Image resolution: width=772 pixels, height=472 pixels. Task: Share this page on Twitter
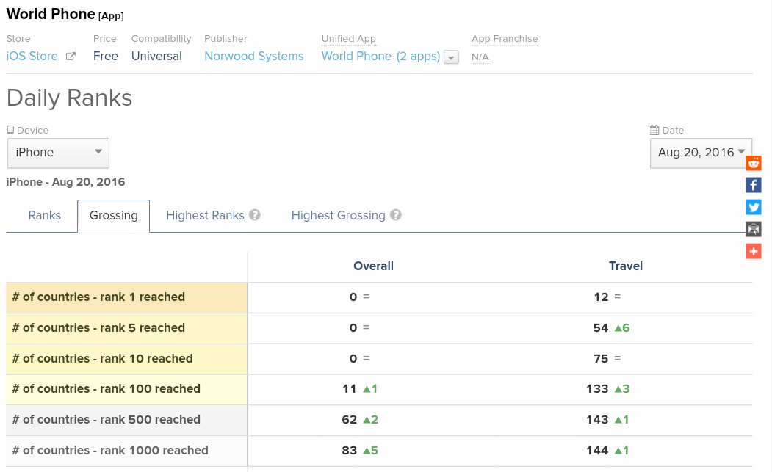pyautogui.click(x=754, y=207)
